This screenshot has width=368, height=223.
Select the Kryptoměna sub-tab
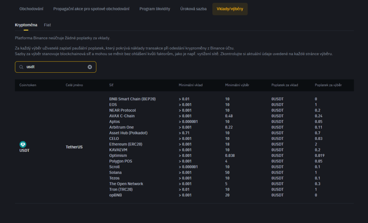point(26,25)
